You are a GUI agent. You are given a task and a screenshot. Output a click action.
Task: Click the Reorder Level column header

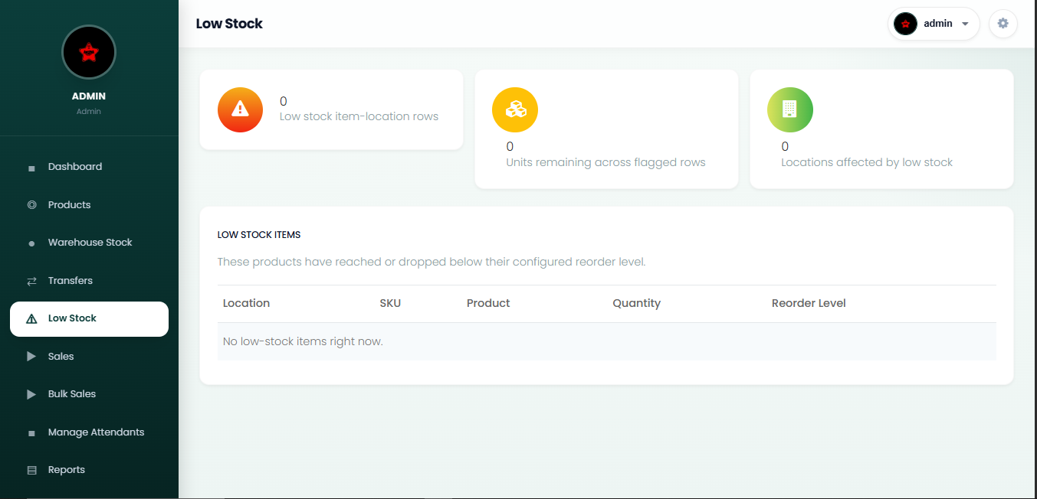coord(809,303)
